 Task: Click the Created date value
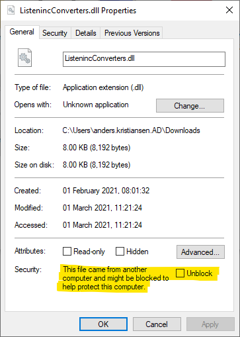tap(106, 191)
